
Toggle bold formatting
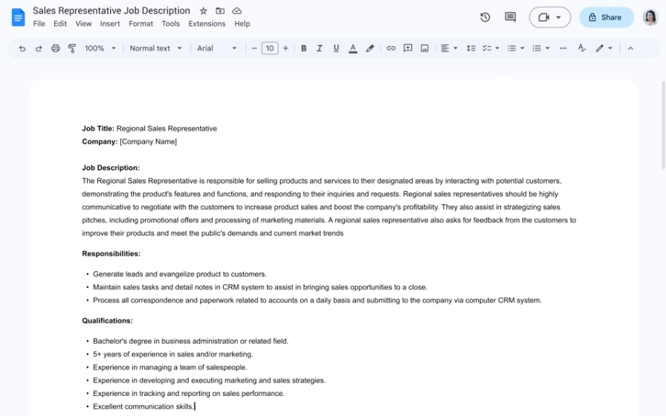[303, 48]
